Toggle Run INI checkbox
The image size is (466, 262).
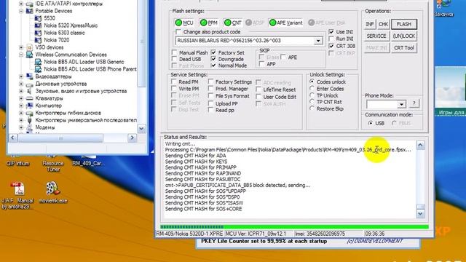click(x=331, y=39)
